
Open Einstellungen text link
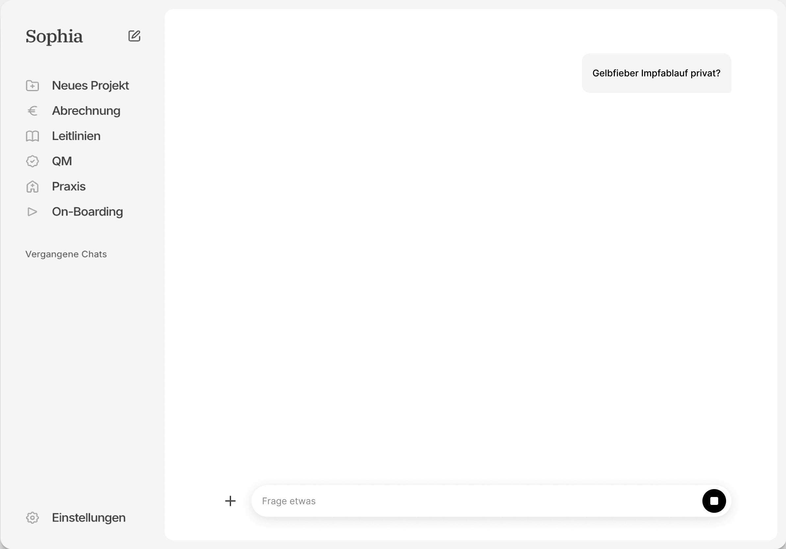[89, 517]
